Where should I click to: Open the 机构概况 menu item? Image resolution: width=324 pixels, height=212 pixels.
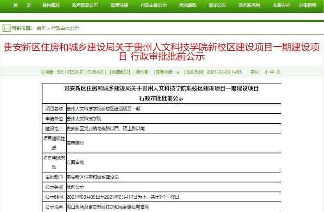(x=51, y=5)
